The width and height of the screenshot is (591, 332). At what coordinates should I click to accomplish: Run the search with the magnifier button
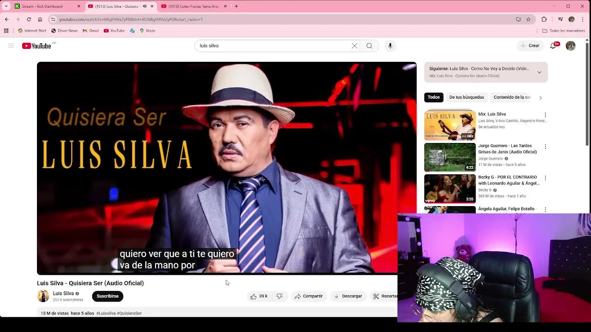[369, 46]
